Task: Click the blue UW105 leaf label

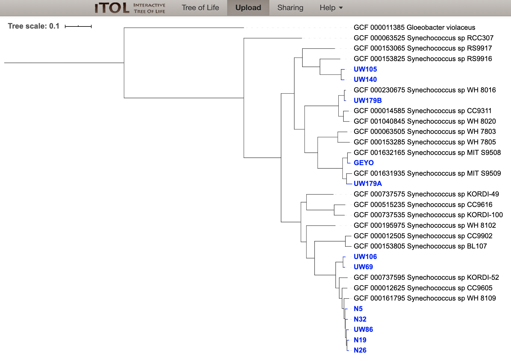Action: pyautogui.click(x=365, y=69)
